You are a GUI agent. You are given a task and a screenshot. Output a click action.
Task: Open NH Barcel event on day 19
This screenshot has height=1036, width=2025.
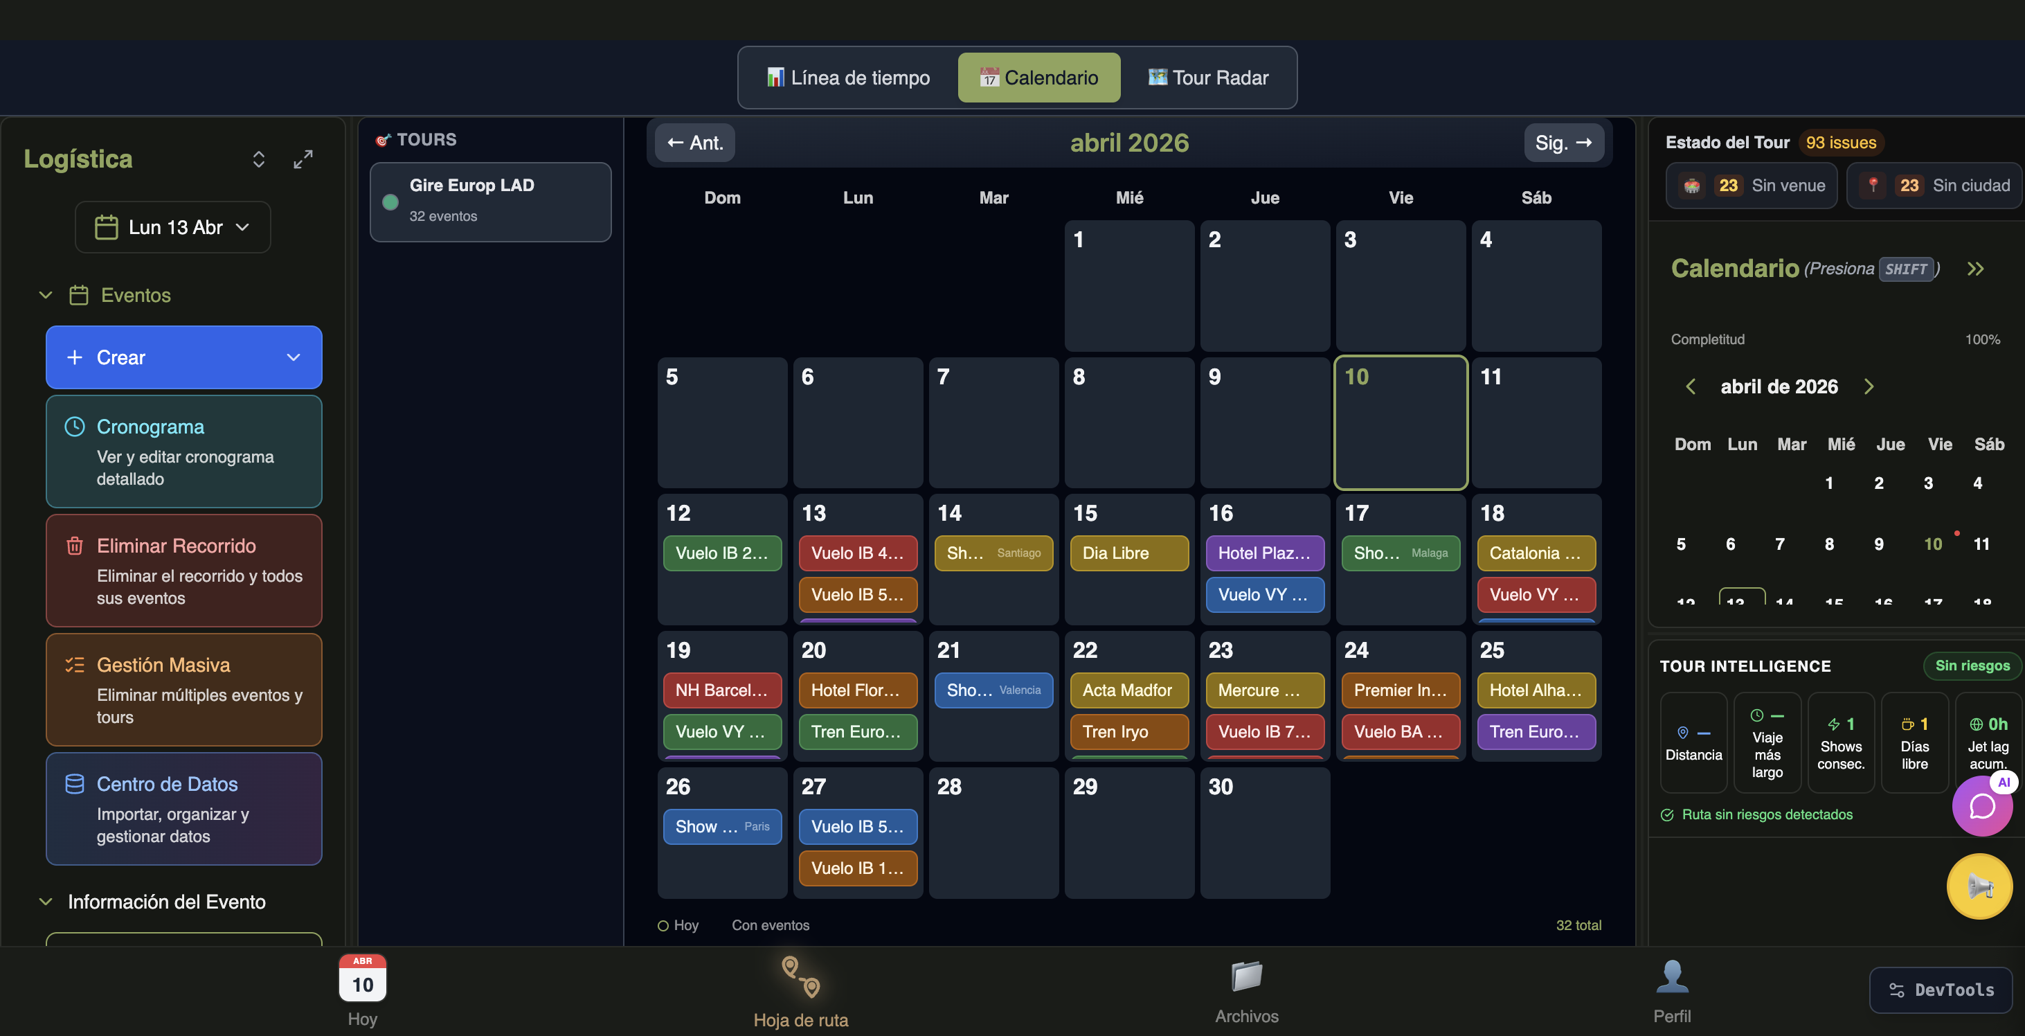[x=721, y=690]
